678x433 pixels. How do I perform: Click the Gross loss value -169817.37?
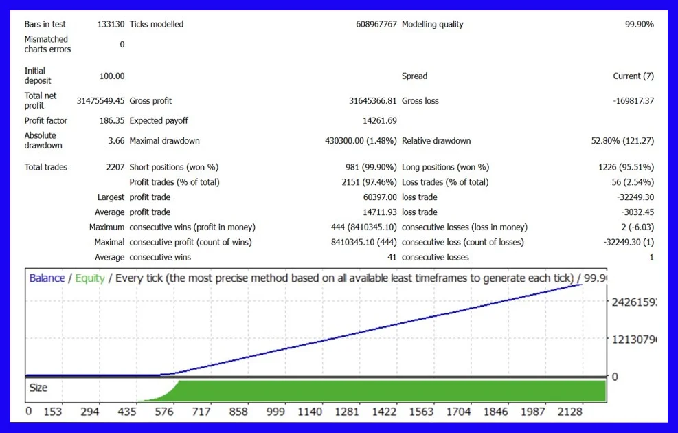pyautogui.click(x=633, y=101)
